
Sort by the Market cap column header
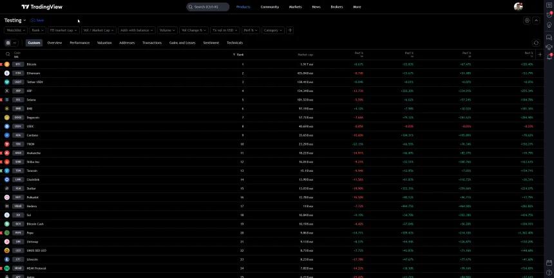305,54
